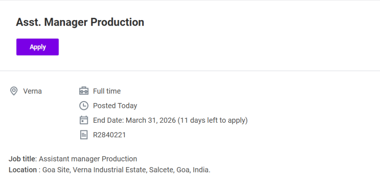
Task: Click the document icon beside R2840221
Action: point(84,135)
